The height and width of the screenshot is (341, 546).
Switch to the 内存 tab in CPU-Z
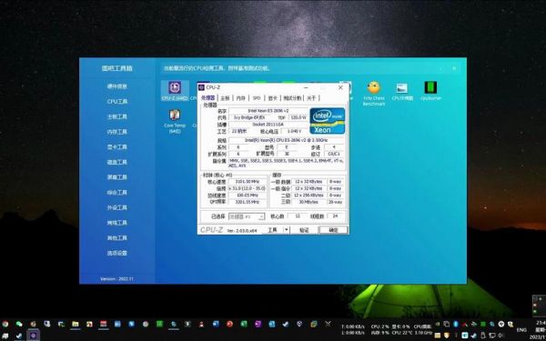(241, 98)
